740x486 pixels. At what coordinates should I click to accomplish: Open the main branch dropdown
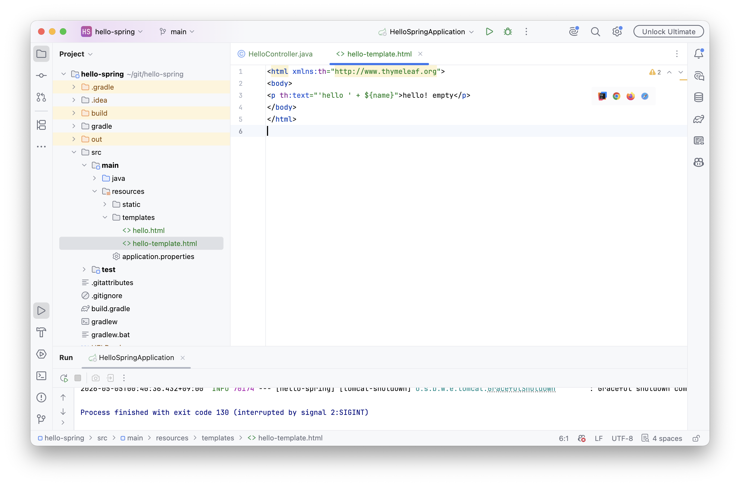tap(177, 32)
